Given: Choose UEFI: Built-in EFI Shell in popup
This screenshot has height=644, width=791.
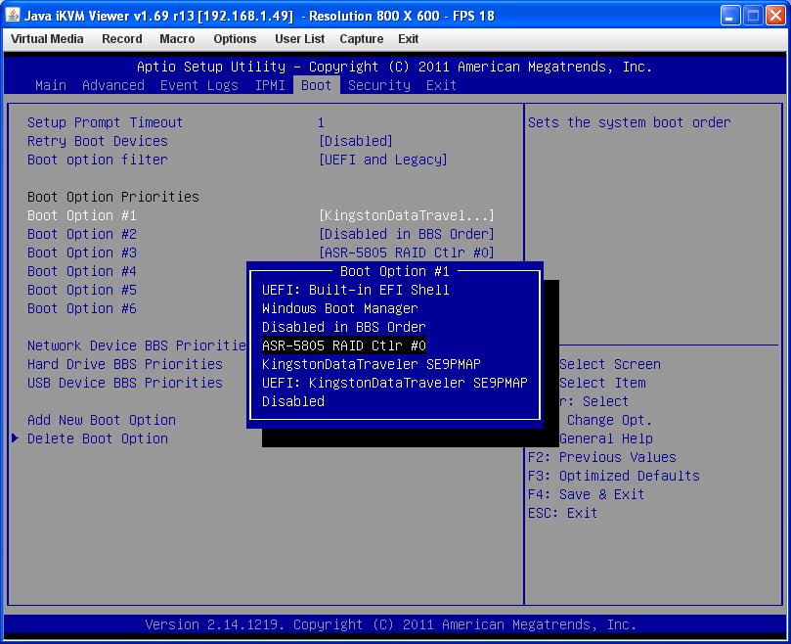Looking at the screenshot, I should pyautogui.click(x=355, y=290).
